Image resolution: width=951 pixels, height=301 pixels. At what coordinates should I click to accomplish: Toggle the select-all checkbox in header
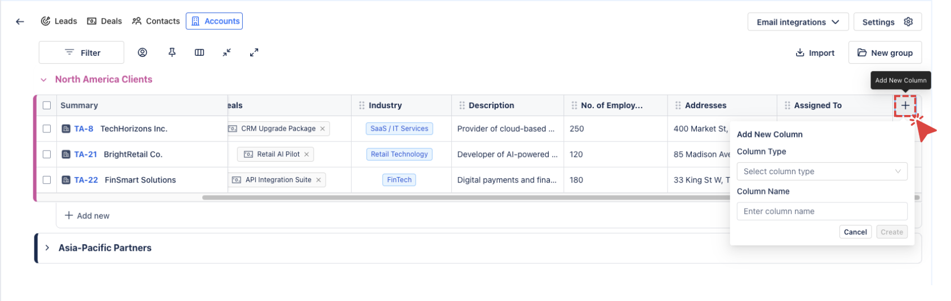(47, 105)
